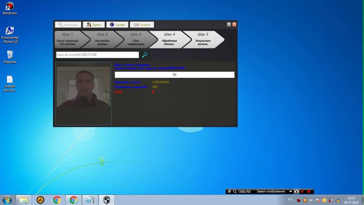Image resolution: width=364 pixels, height=205 pixels.
Task: Click the red Error label
Action: pos(119,92)
